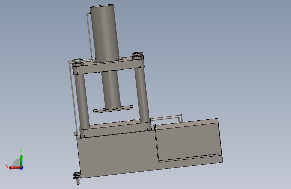Screen dimensions: 291x189
Task: Select the bent handle tube above the tray
Action: tap(166, 118)
